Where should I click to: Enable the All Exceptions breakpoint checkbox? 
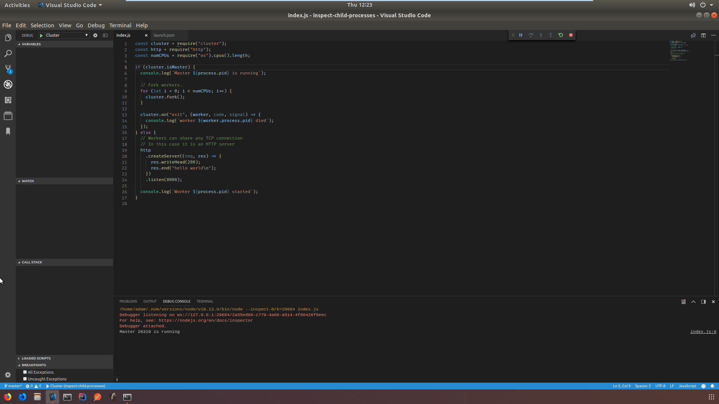click(x=25, y=372)
